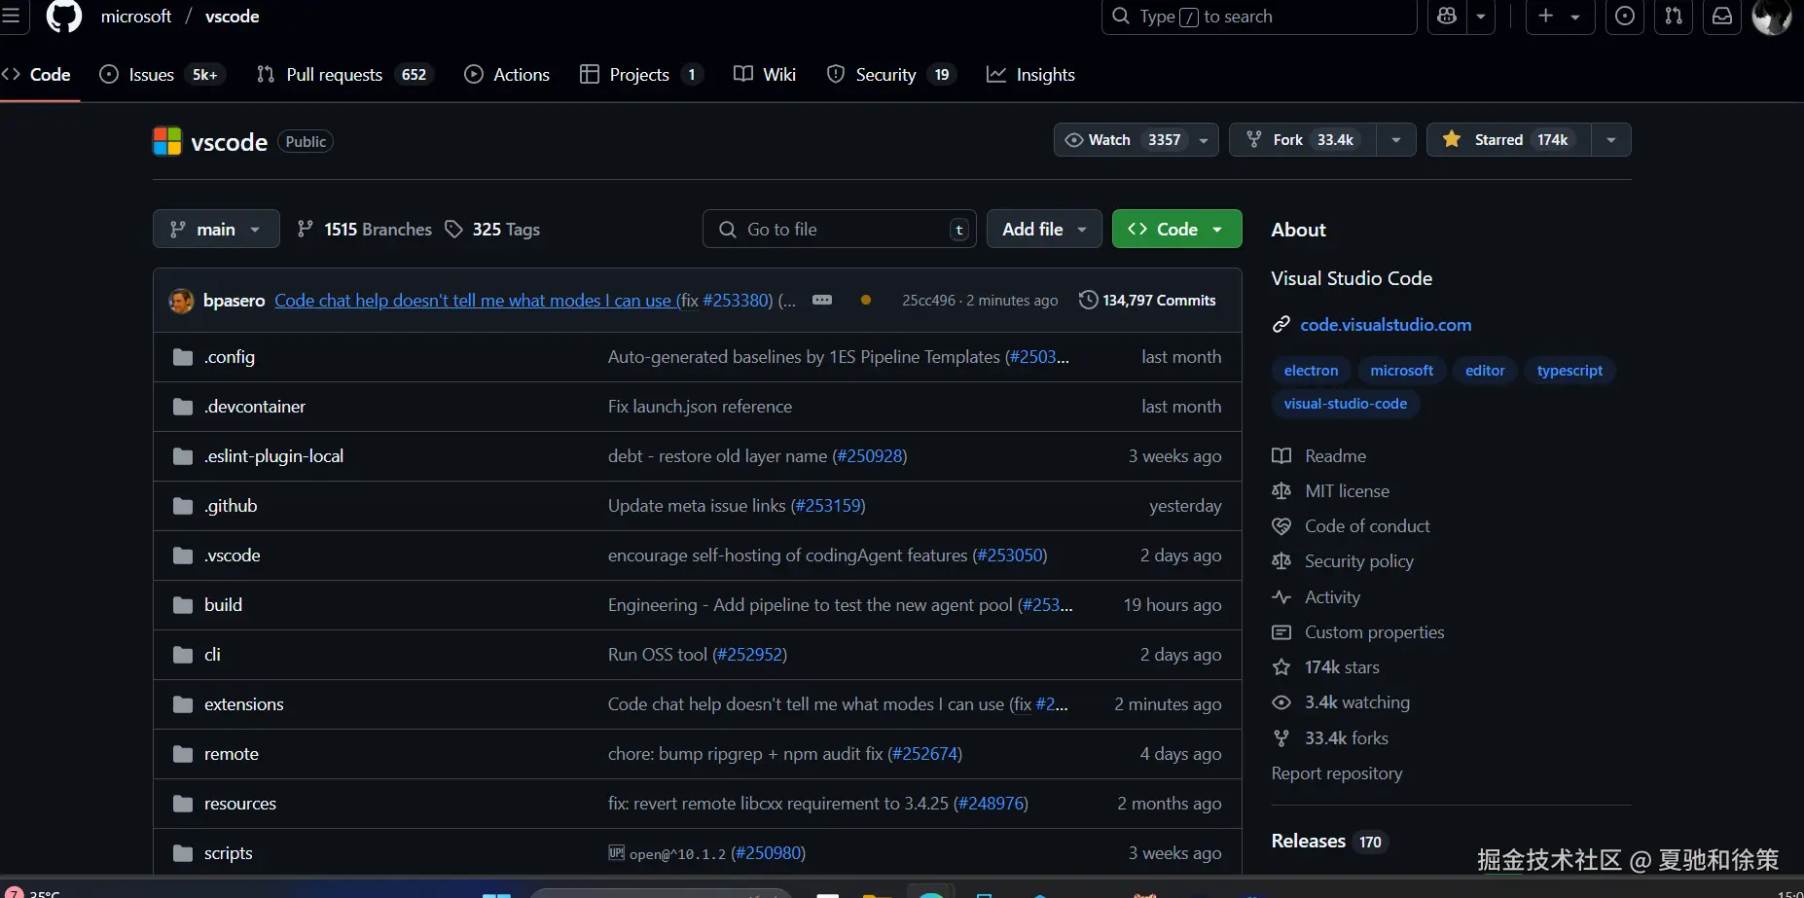Click the forks count icon
1804x898 pixels.
click(1281, 738)
